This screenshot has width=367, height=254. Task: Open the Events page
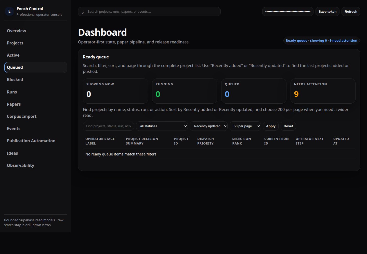(x=36, y=129)
